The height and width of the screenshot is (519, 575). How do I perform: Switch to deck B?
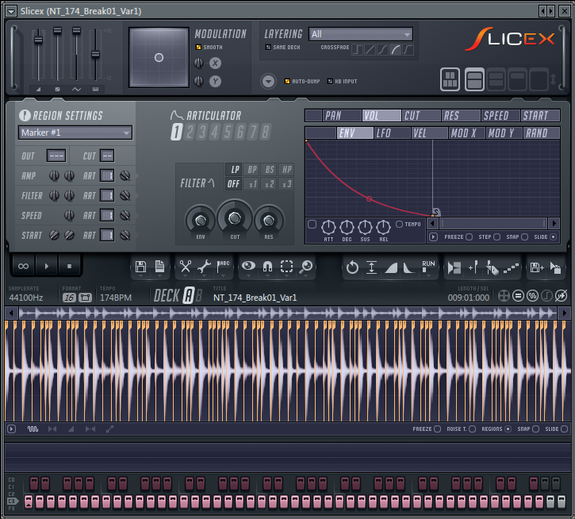click(x=198, y=296)
